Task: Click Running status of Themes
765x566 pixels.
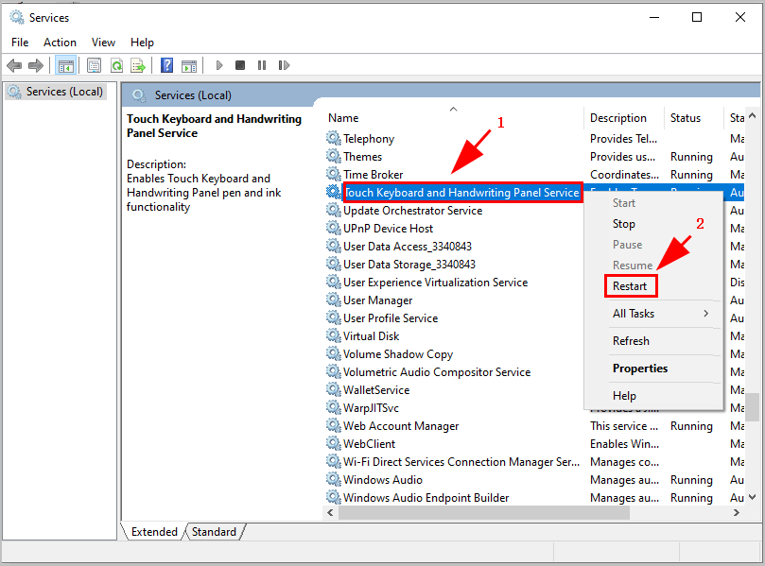Action: (x=691, y=157)
